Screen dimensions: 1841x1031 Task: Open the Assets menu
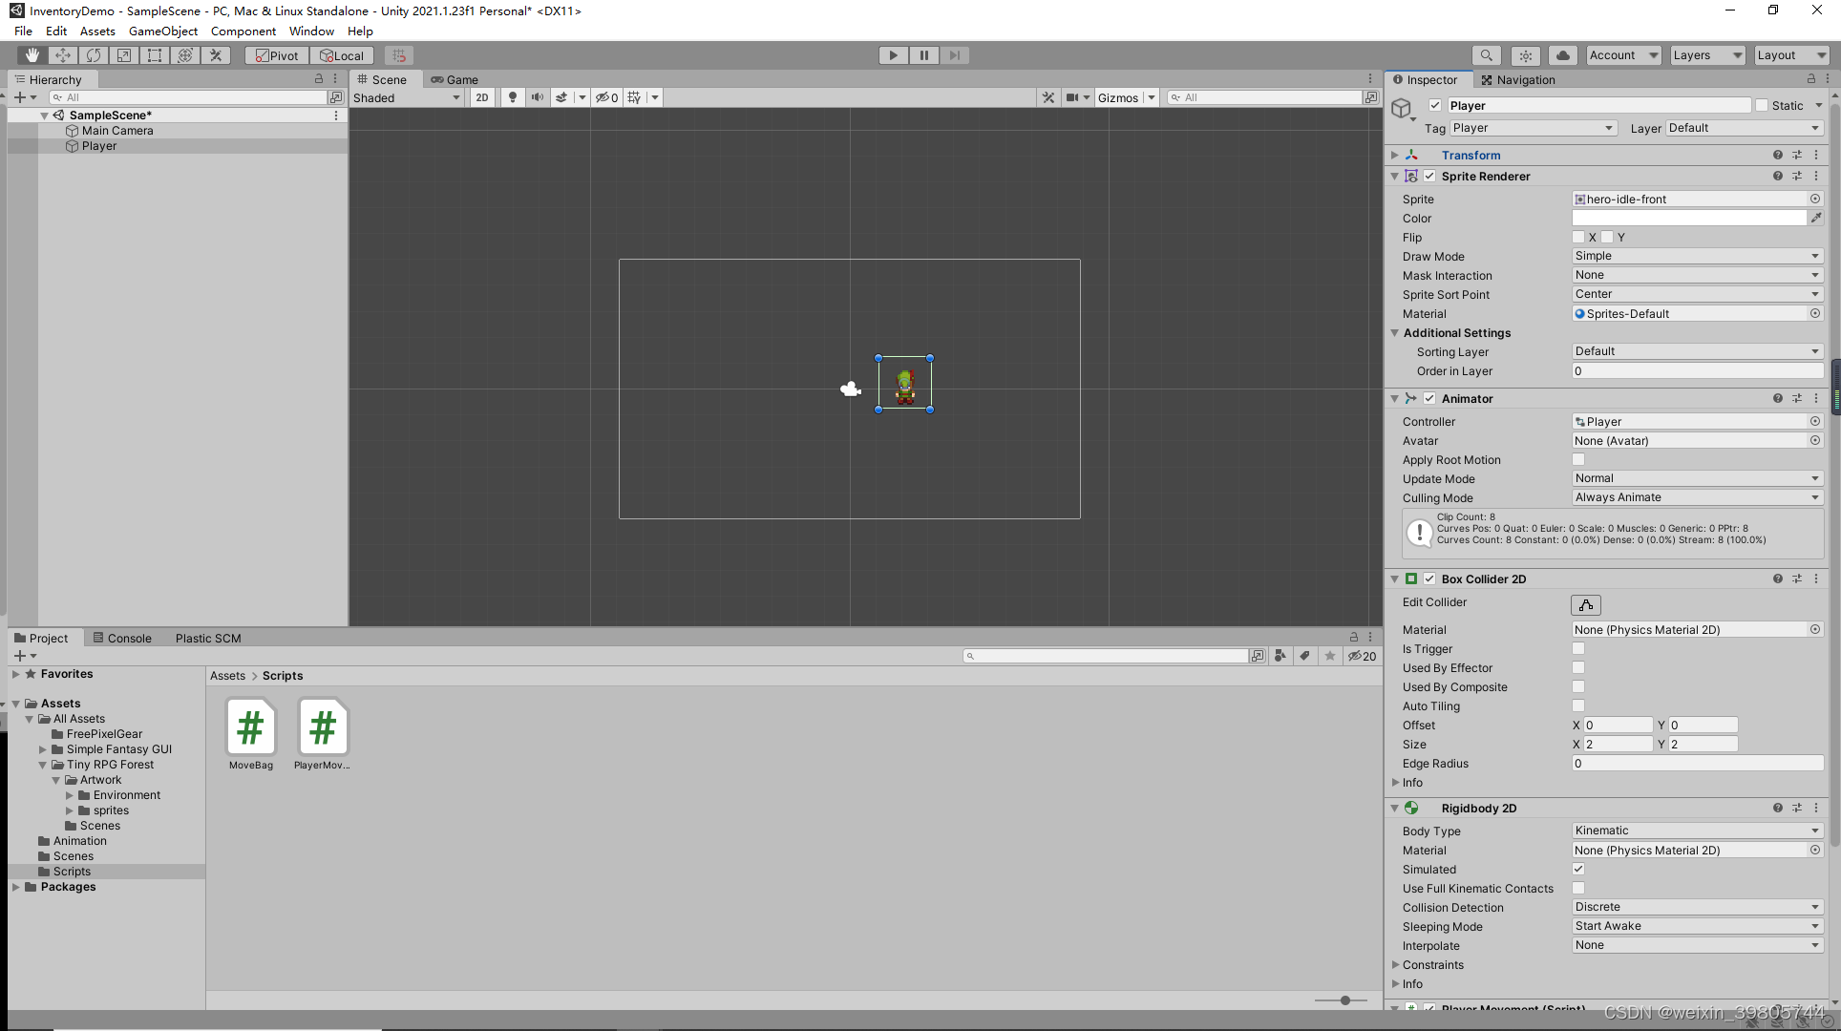(97, 31)
